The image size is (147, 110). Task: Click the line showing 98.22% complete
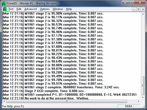(x=53, y=54)
